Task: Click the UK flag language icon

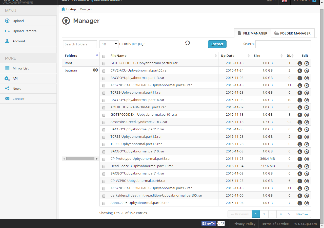Action: [285, 1]
